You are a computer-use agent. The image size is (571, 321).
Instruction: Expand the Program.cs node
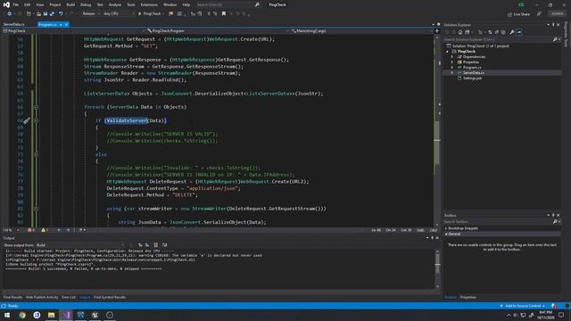pos(452,68)
